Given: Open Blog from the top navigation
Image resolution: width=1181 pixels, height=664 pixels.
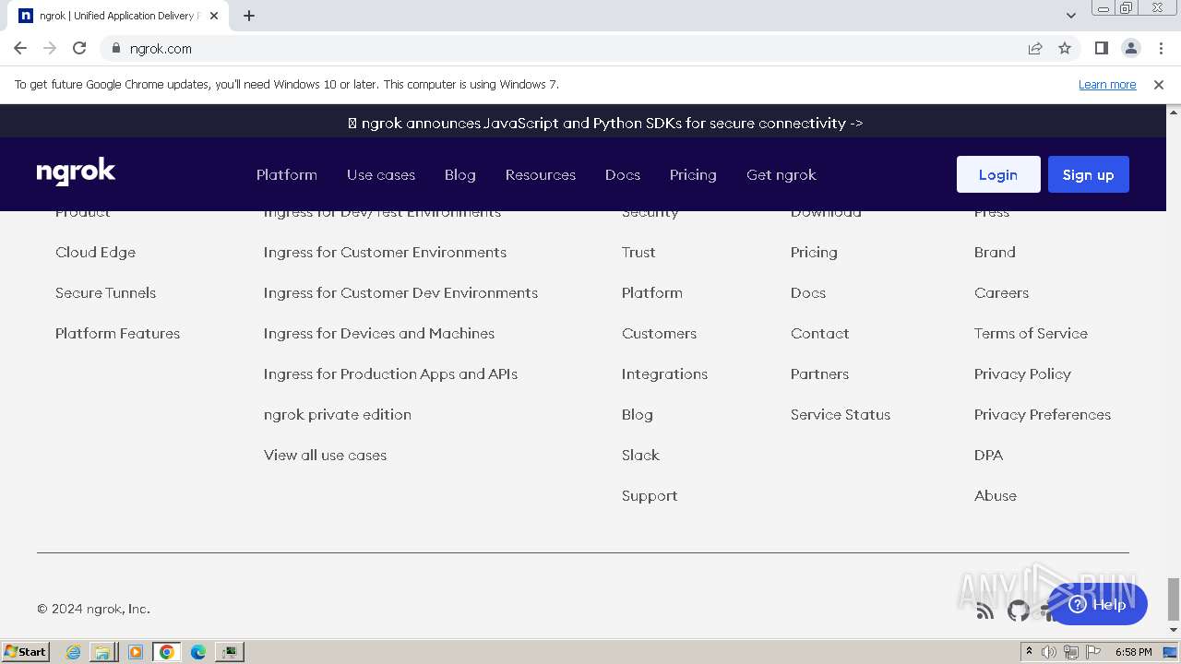Looking at the screenshot, I should [x=460, y=174].
